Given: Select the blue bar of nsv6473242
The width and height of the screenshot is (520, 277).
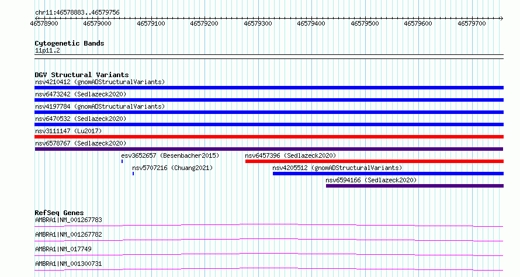Looking at the screenshot, I should 269,100.
